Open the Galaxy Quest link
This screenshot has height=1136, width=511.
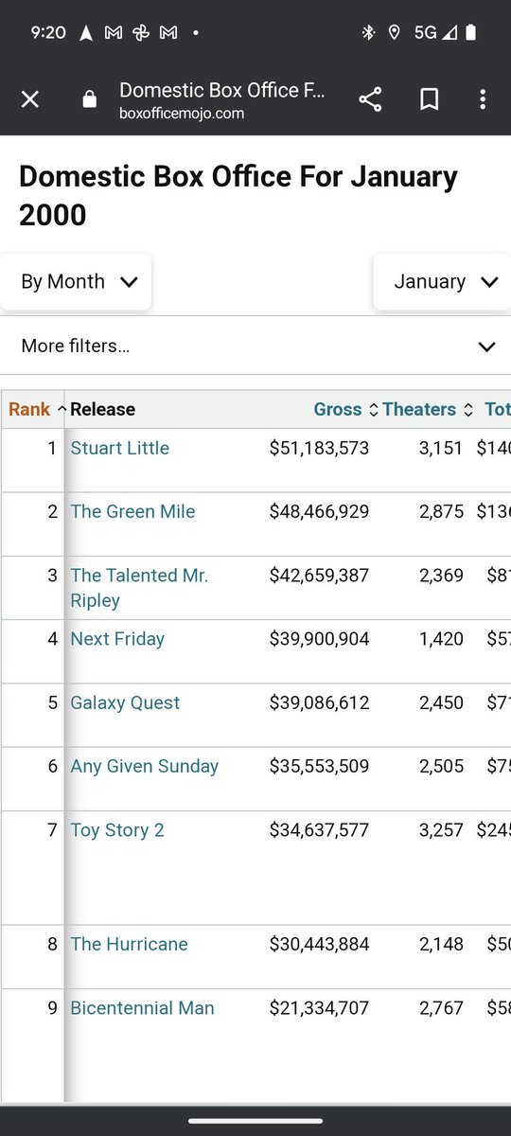pyautogui.click(x=125, y=702)
